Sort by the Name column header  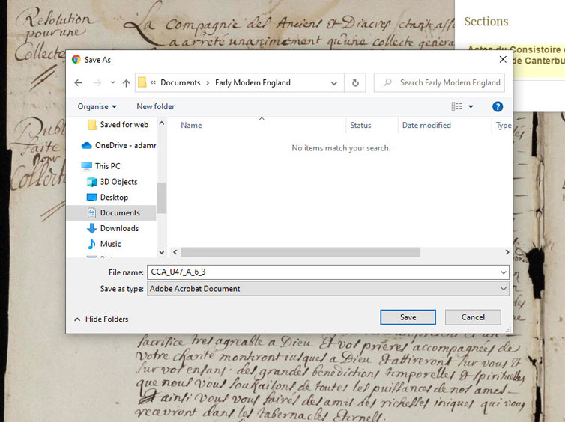191,125
